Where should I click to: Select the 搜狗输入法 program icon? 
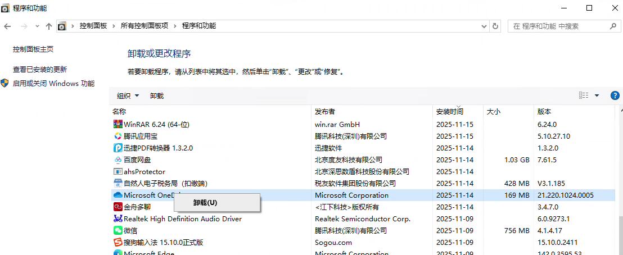(x=118, y=242)
